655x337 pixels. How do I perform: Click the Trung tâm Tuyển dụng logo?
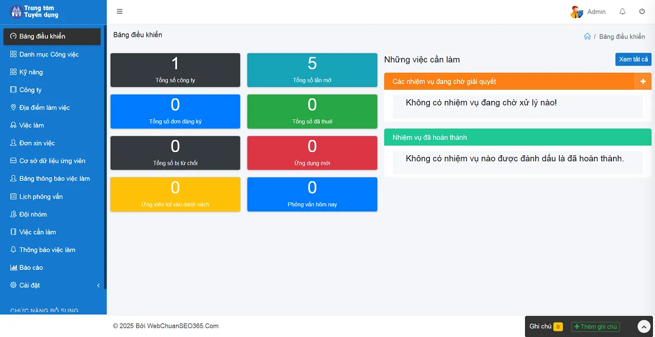point(34,12)
